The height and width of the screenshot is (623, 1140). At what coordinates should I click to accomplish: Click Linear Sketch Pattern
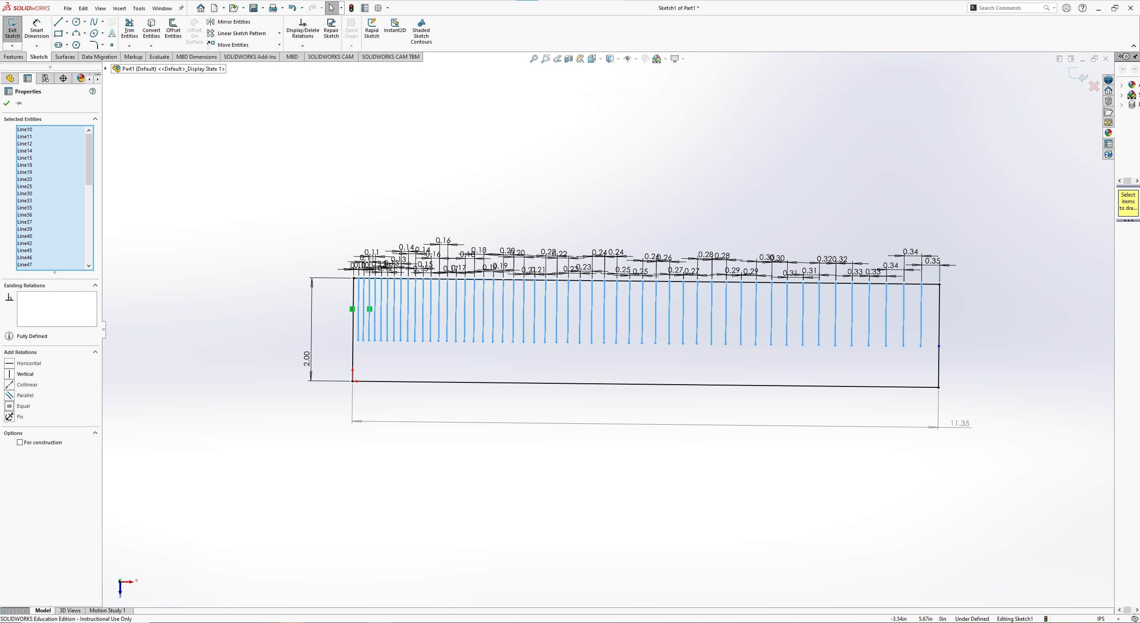tap(236, 33)
